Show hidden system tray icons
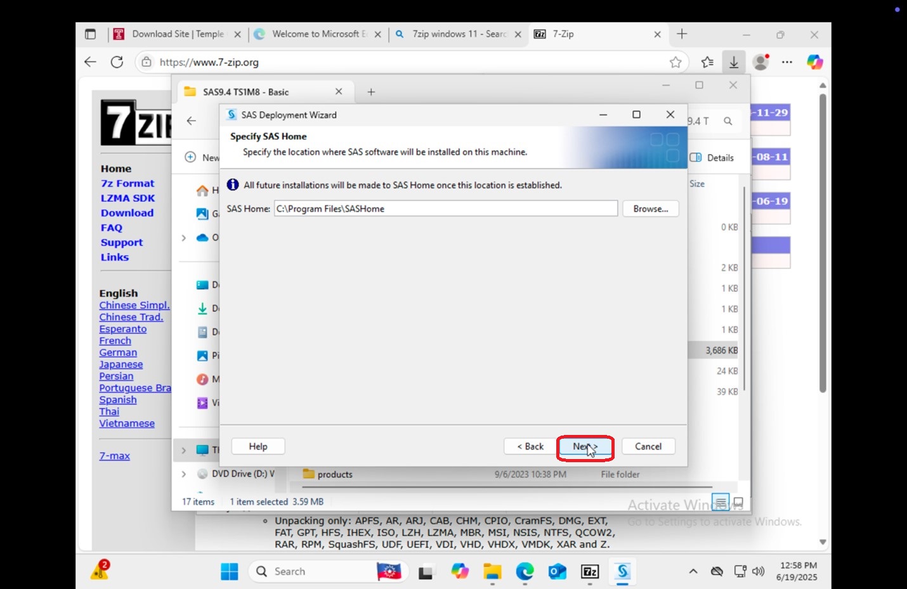This screenshot has width=907, height=589. 693,571
